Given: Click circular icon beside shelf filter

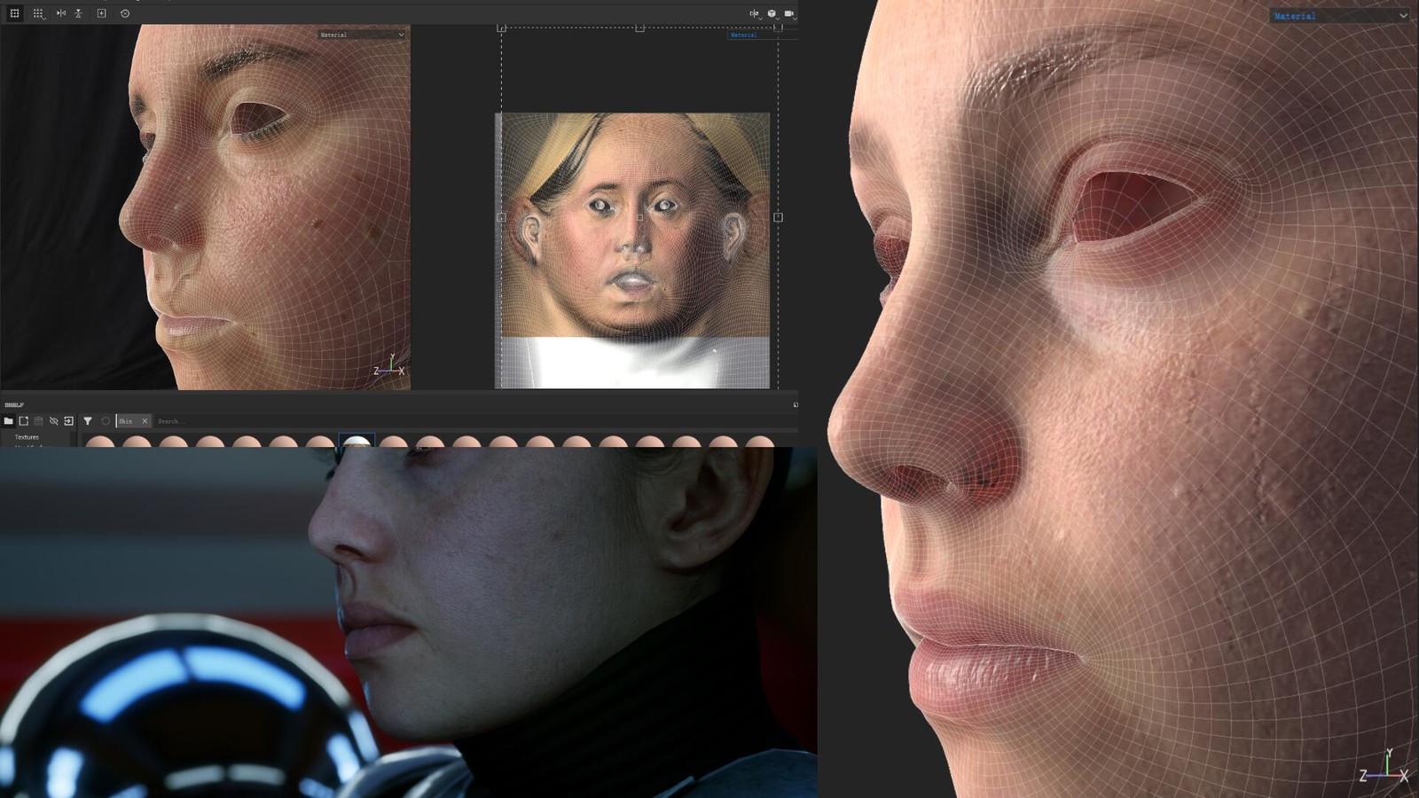Looking at the screenshot, I should 106,421.
